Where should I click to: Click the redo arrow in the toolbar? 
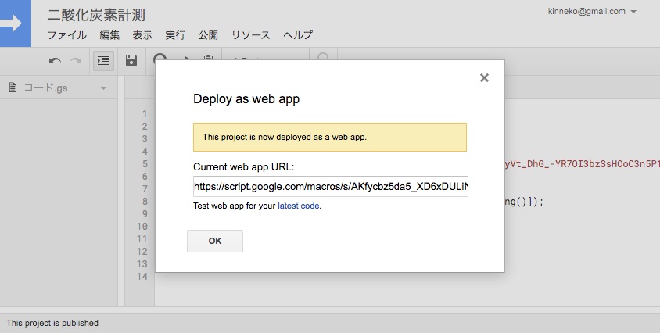76,61
